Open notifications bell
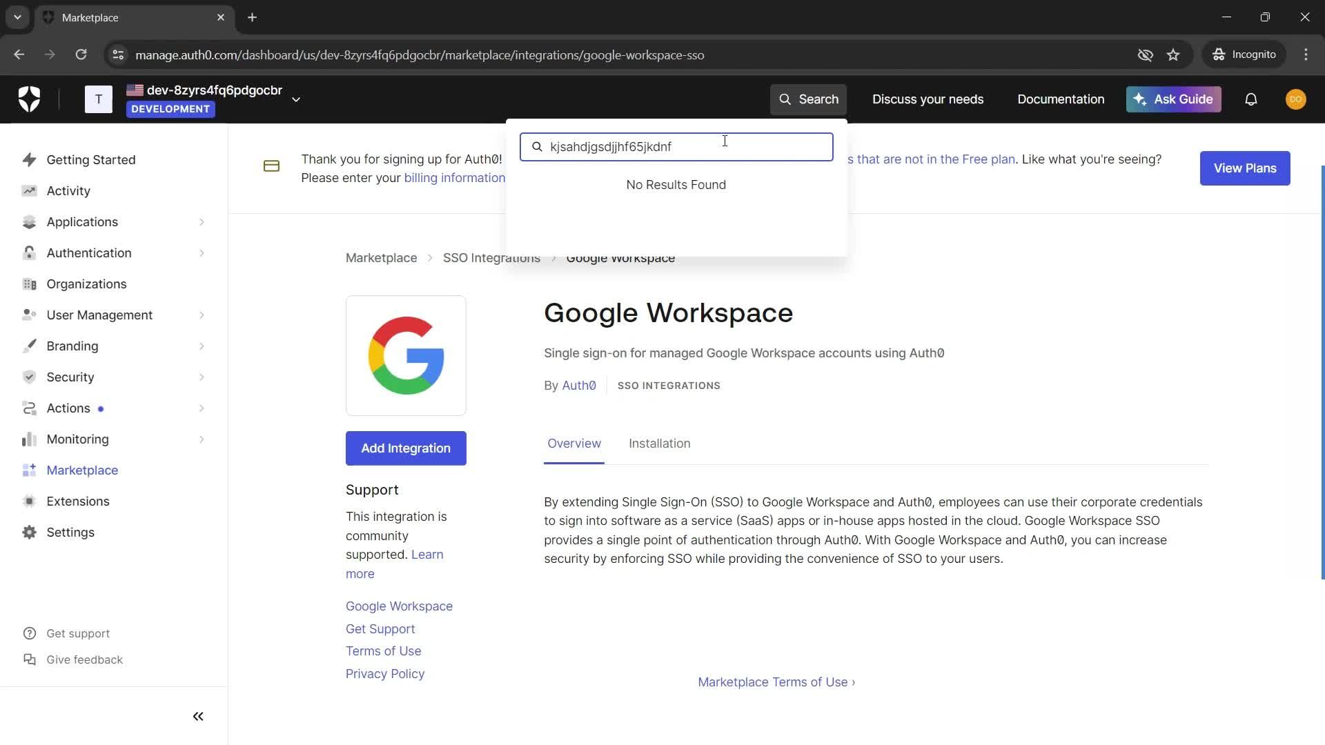Viewport: 1325px width, 745px height. [1251, 99]
